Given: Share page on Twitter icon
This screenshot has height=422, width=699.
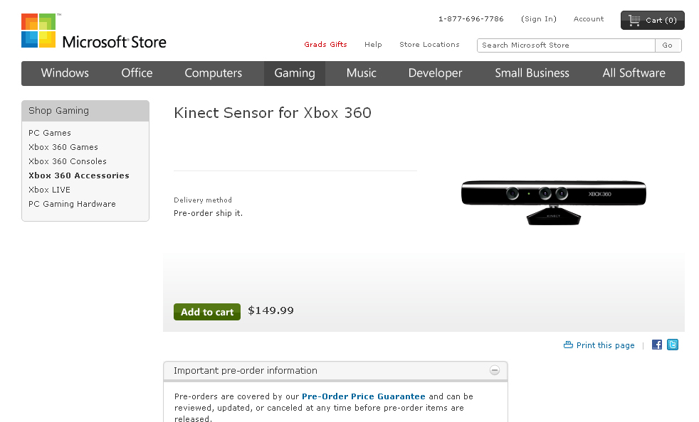Looking at the screenshot, I should pyautogui.click(x=672, y=345).
